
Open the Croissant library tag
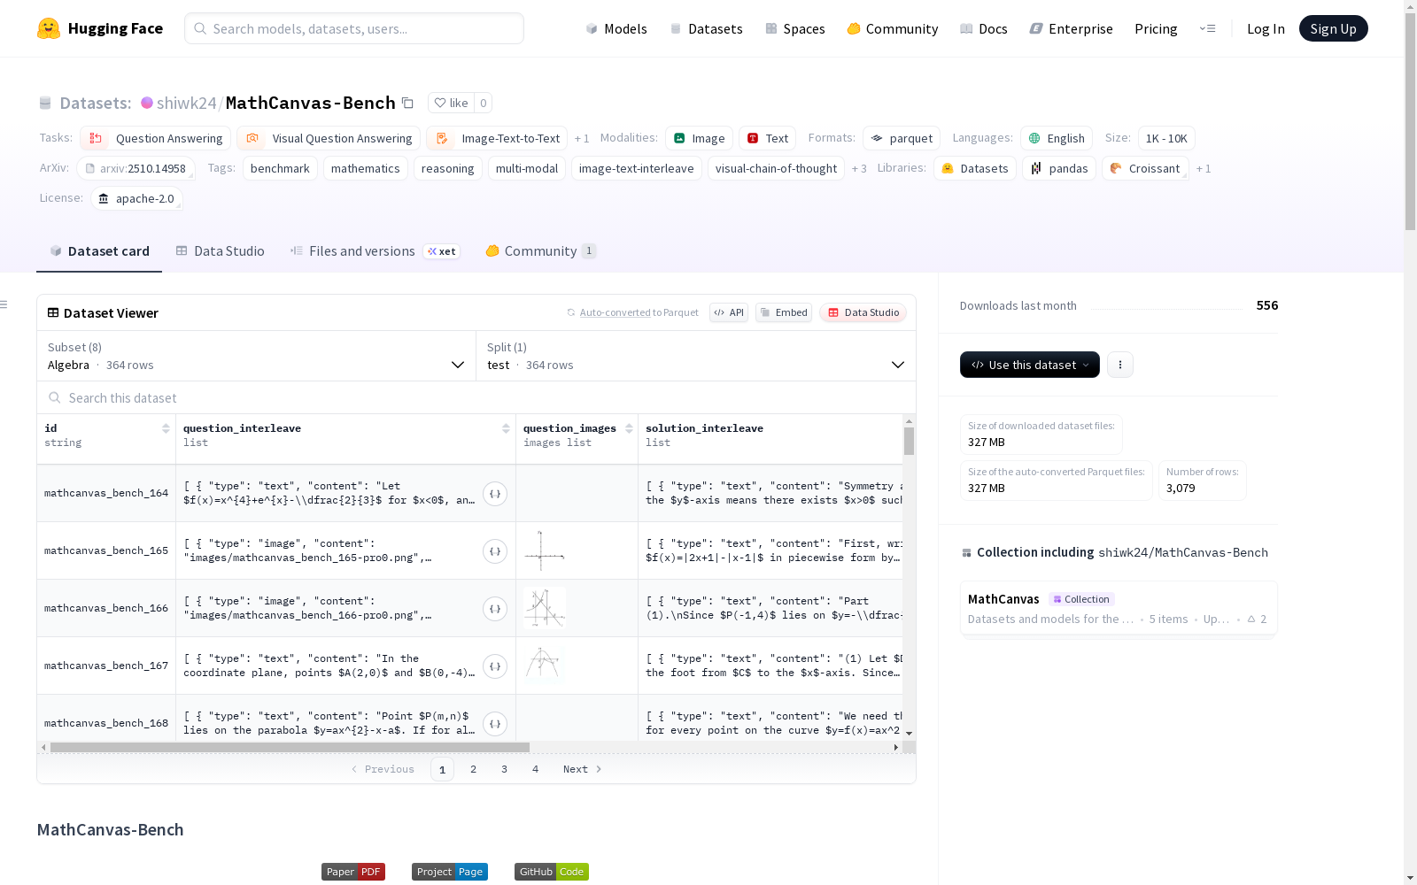coord(1146,168)
